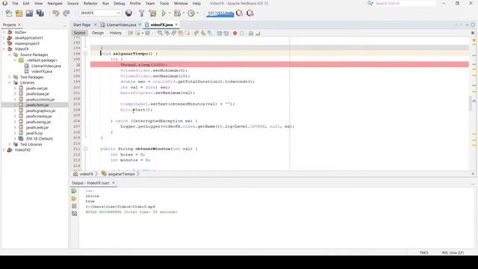This screenshot has height=269, width=478.
Task: Open the Debug menu
Action: [119, 3]
